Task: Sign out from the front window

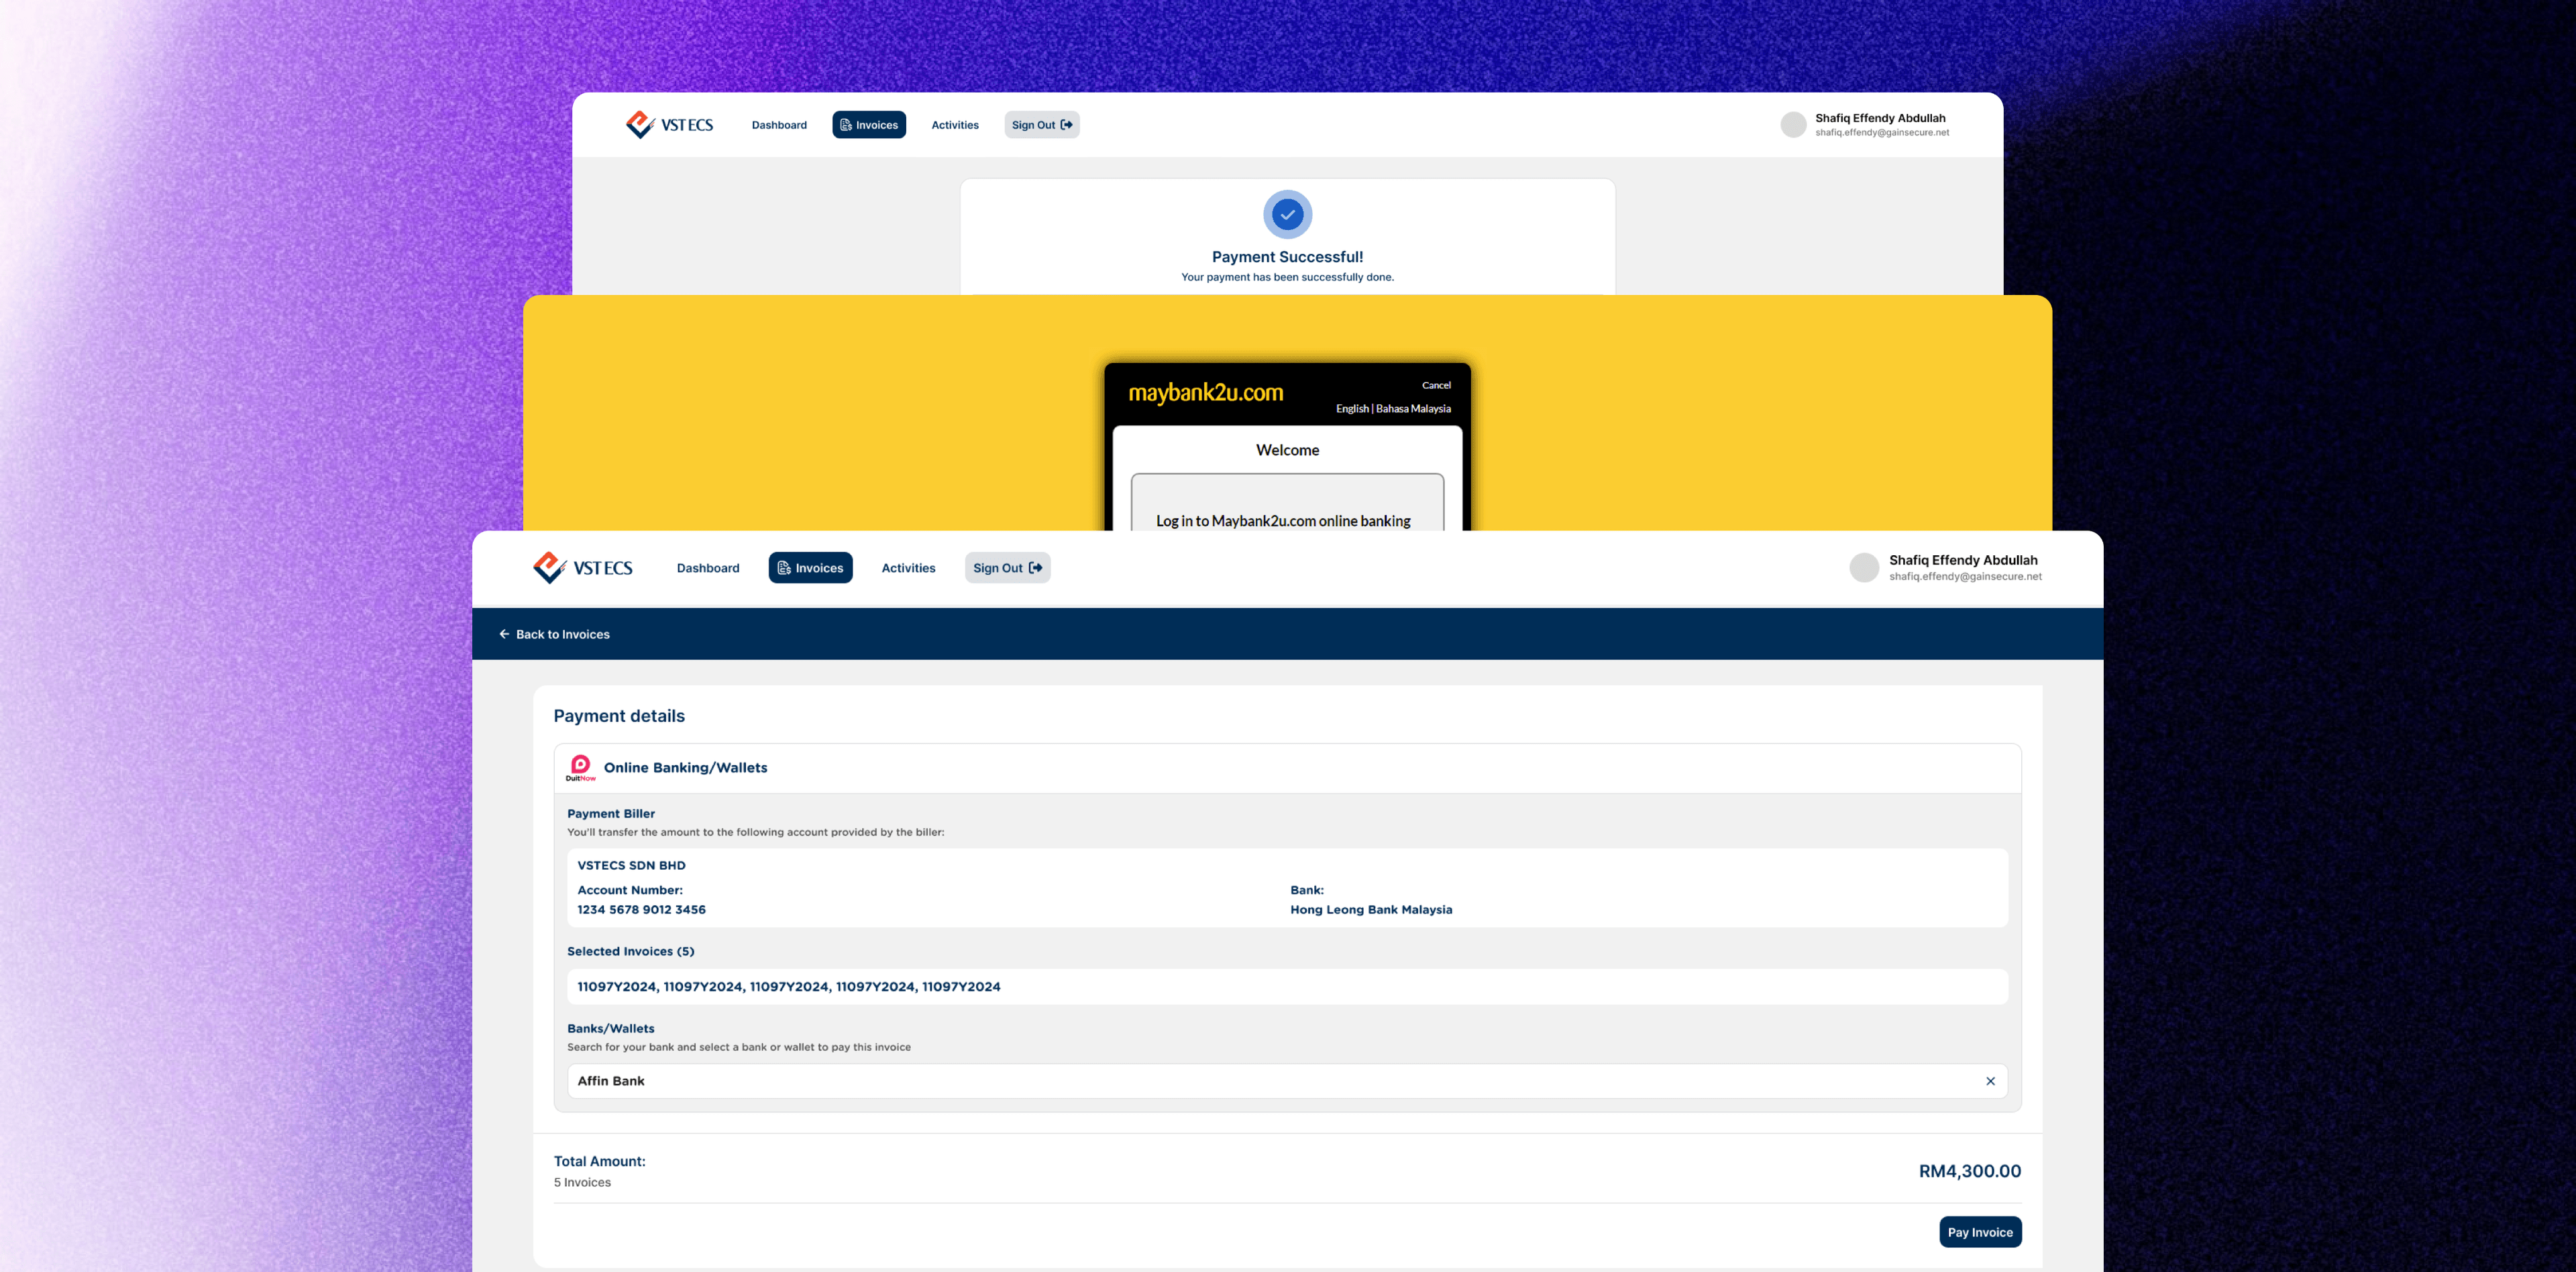Action: 1007,567
